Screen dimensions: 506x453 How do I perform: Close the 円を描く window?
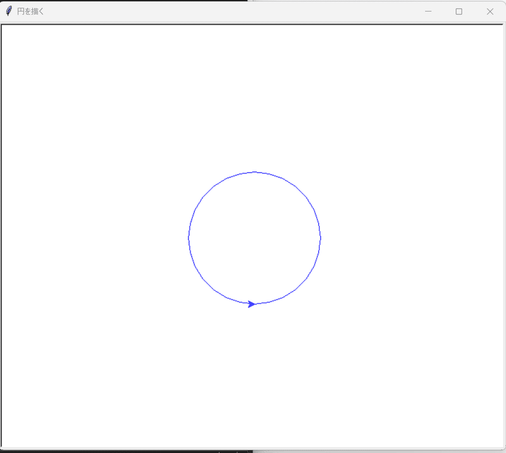pyautogui.click(x=490, y=11)
